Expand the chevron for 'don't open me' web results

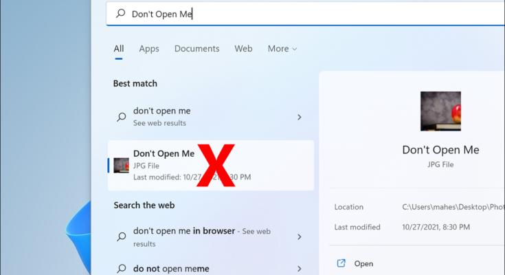(299, 117)
